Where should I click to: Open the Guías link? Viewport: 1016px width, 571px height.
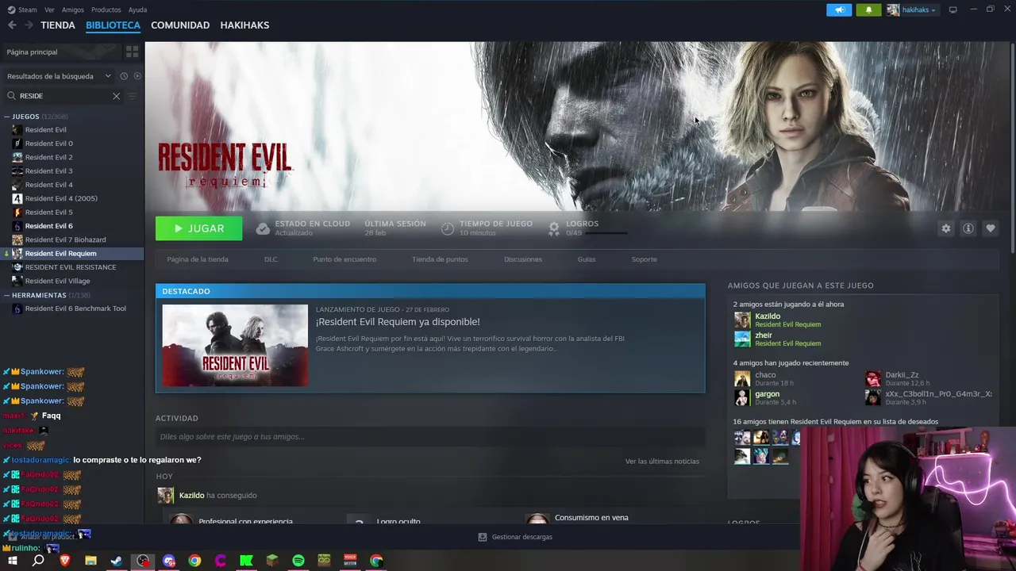[587, 259]
